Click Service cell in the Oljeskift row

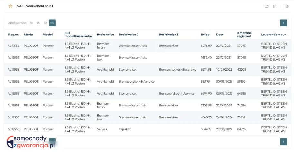pos(102,129)
